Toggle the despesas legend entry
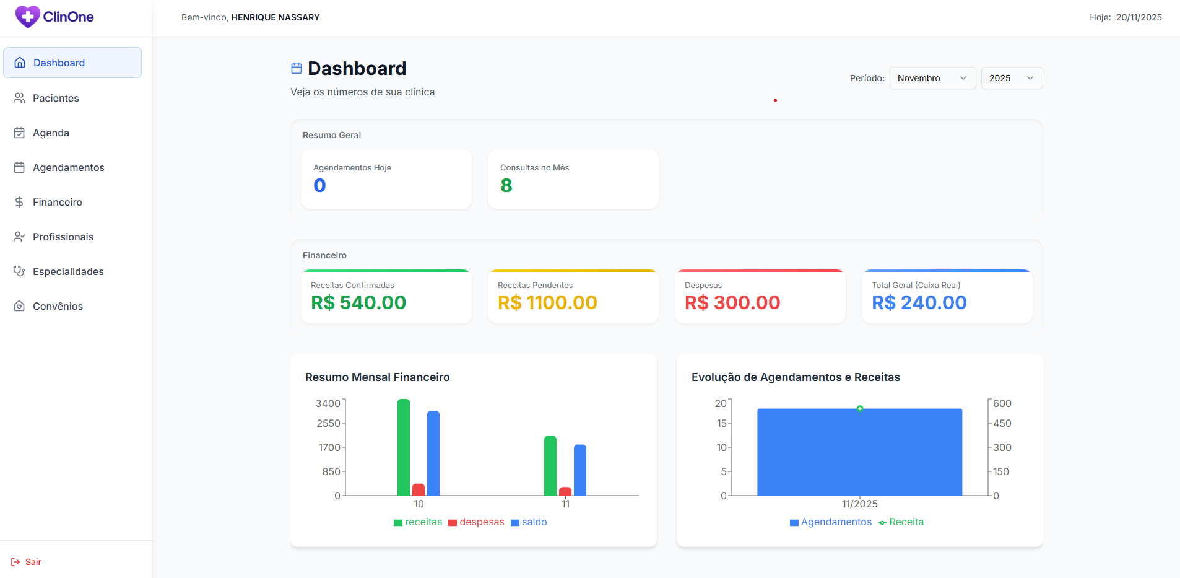Image resolution: width=1180 pixels, height=578 pixels. (x=476, y=522)
